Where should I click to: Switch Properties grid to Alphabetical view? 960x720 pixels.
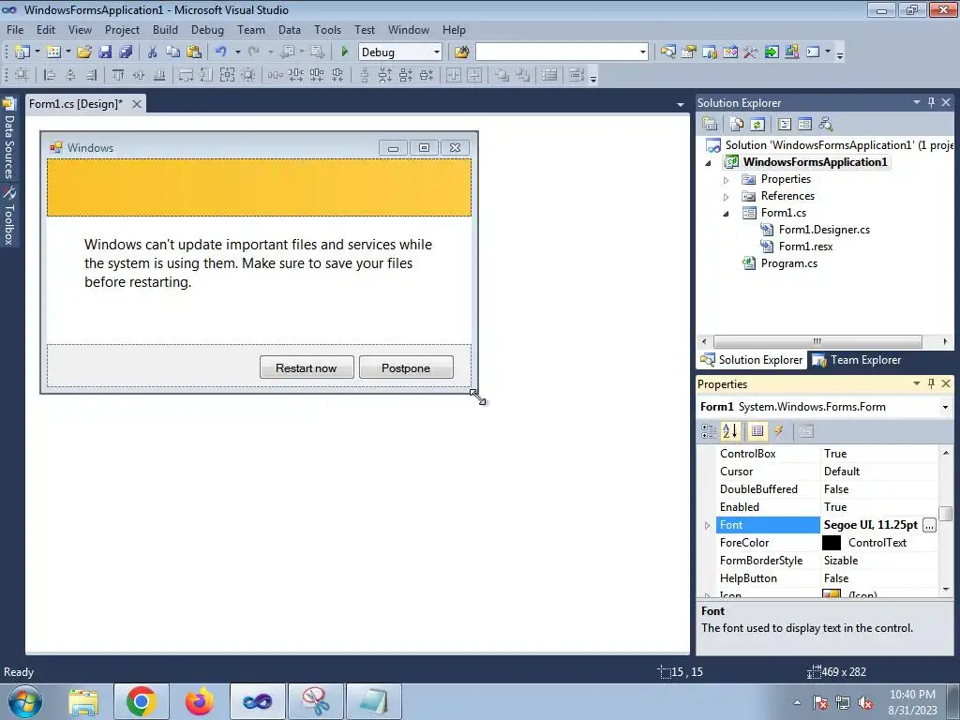pyautogui.click(x=729, y=431)
